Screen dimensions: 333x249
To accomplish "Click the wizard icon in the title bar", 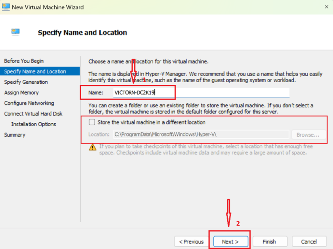I will click(x=6, y=7).
